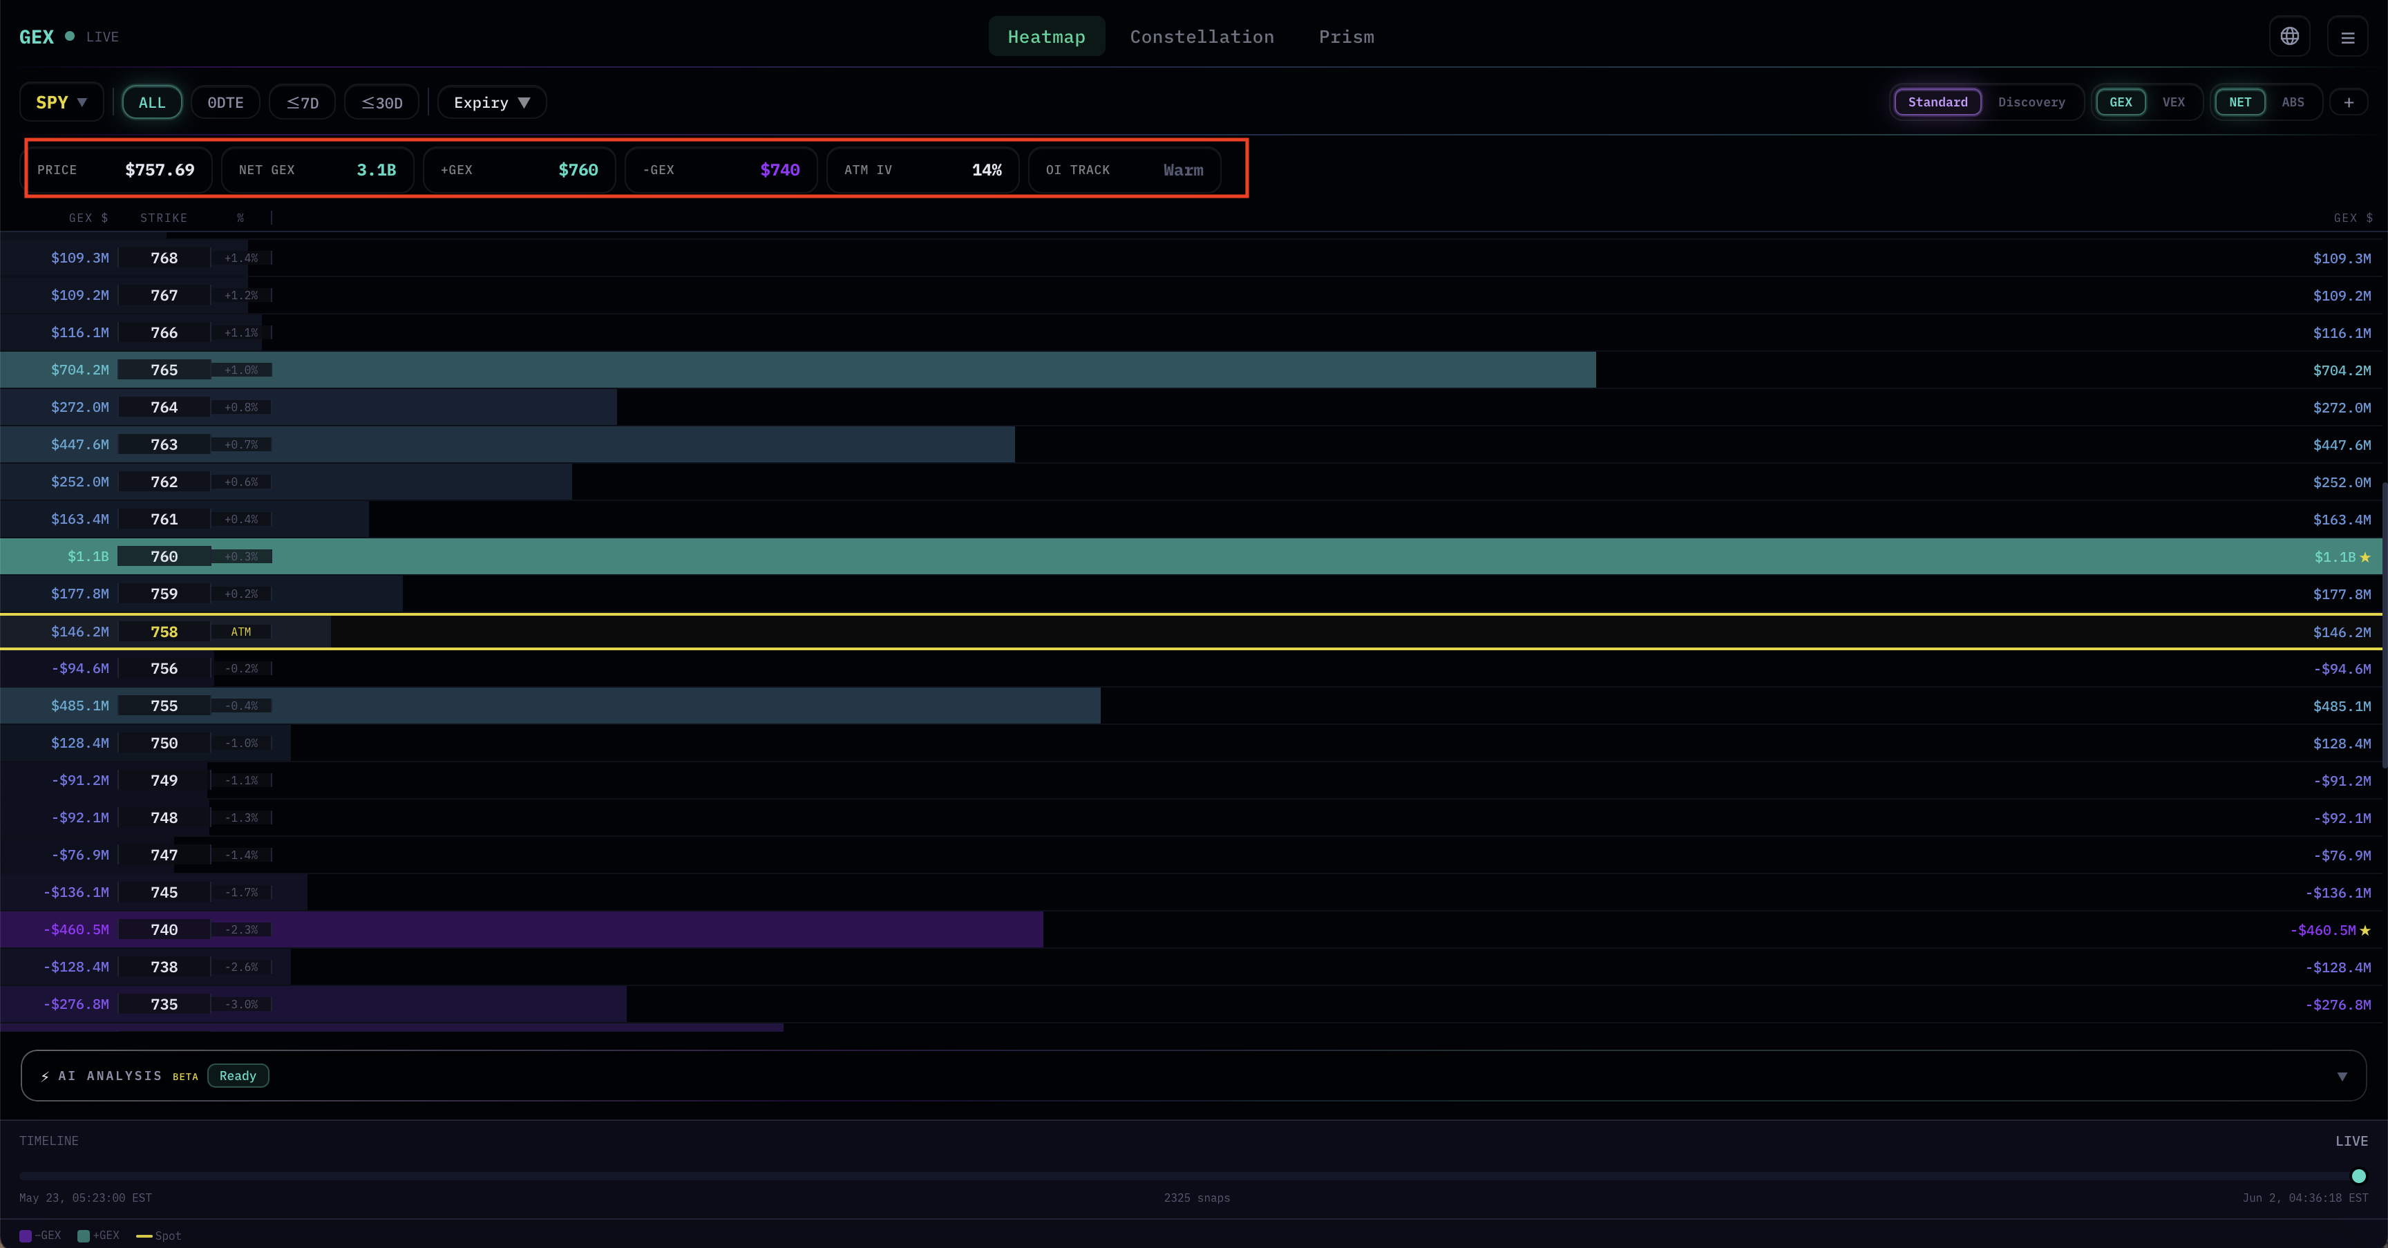Click the ATM strike 758 label
Viewport: 2388px width, 1248px height.
click(x=164, y=632)
